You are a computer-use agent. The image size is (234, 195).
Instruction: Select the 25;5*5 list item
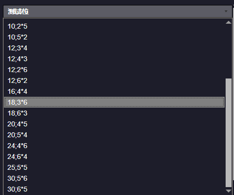114,167
